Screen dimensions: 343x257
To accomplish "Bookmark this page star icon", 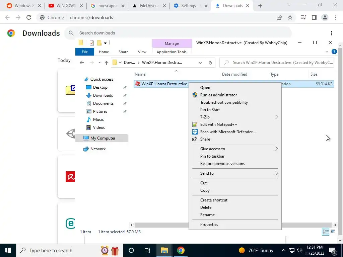I will tap(290, 17).
